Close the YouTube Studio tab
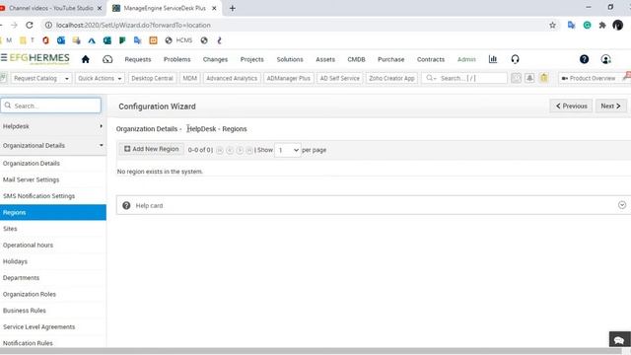This screenshot has width=631, height=355. pos(100,8)
